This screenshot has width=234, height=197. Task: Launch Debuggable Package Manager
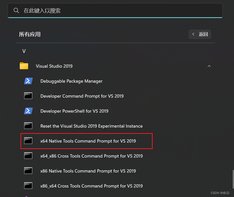pyautogui.click(x=72, y=81)
